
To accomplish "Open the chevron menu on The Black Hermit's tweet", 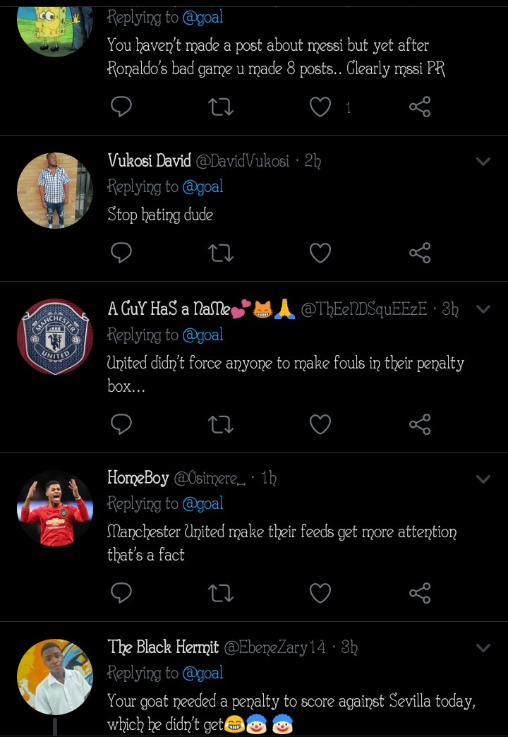I will [483, 648].
